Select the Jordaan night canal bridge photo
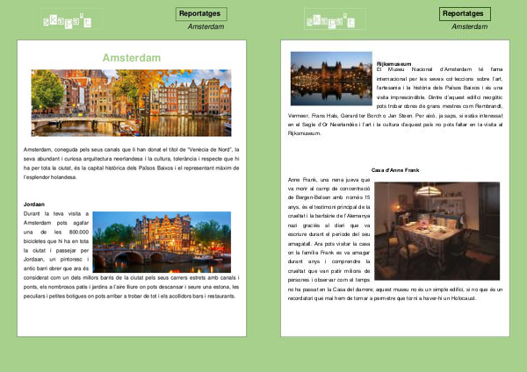 pos(164,241)
